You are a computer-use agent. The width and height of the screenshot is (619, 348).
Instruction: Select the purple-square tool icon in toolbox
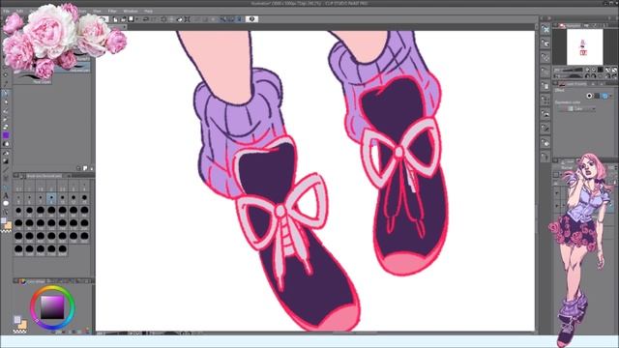click(6, 135)
